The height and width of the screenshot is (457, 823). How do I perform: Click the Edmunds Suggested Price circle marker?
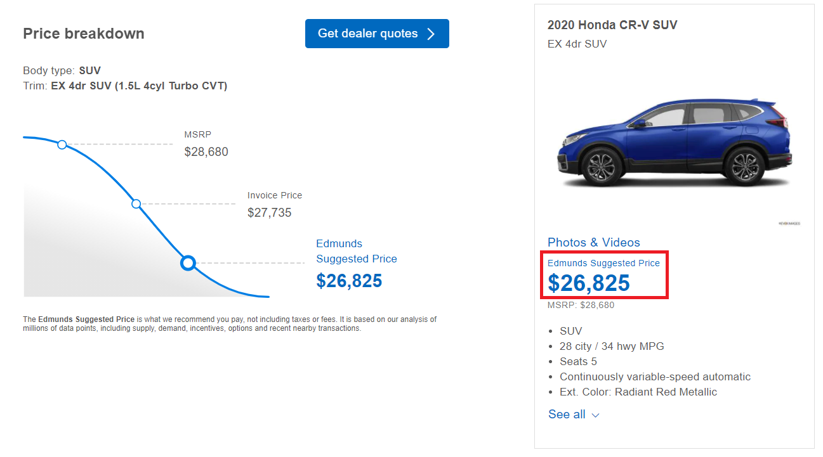[x=188, y=262]
